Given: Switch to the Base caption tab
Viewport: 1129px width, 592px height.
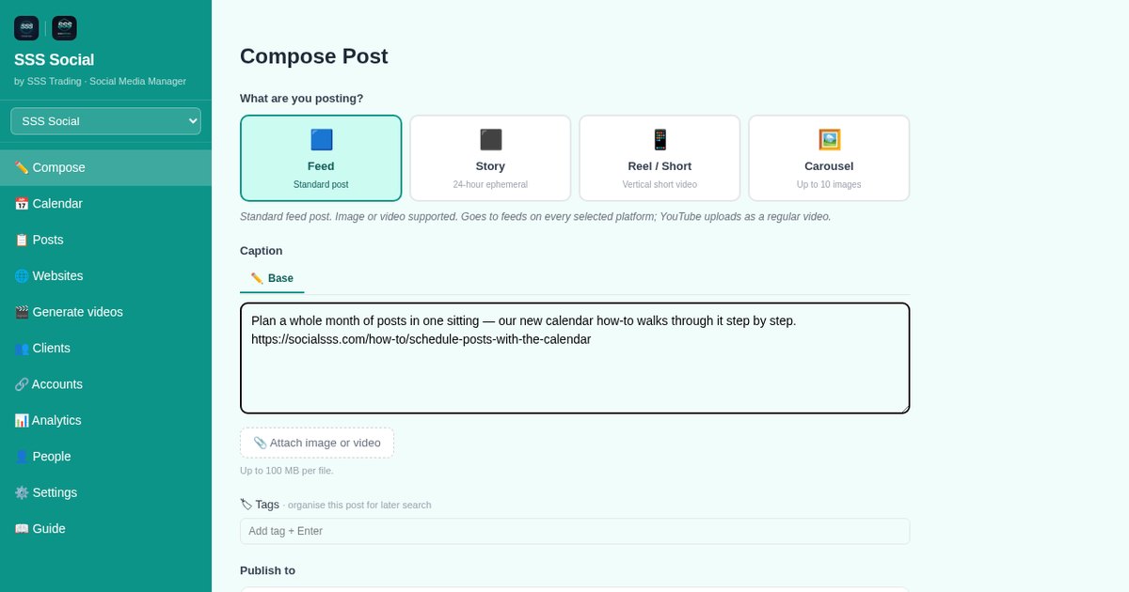Looking at the screenshot, I should point(272,279).
